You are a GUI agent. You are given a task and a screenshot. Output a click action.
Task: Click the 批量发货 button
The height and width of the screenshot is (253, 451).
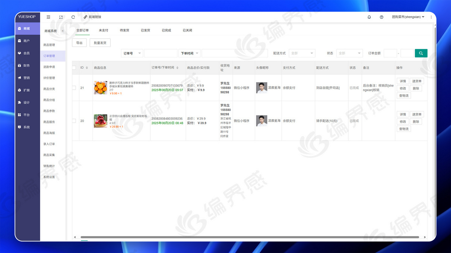pos(100,43)
